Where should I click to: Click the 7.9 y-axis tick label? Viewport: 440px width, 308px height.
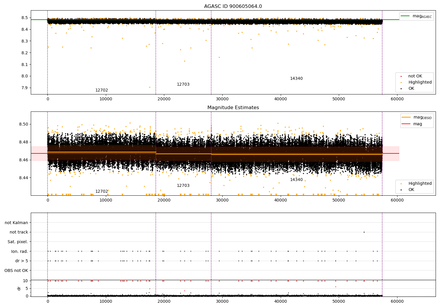click(x=25, y=88)
